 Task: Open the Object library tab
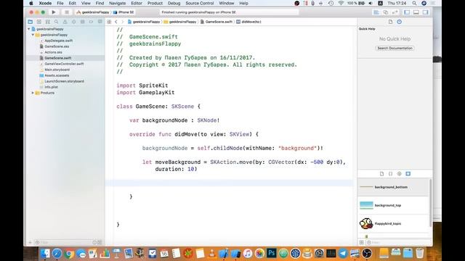399,174
